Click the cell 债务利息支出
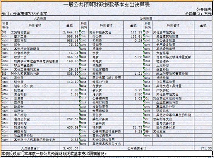The width and height of the screenshot is (214, 158). click(x=173, y=119)
